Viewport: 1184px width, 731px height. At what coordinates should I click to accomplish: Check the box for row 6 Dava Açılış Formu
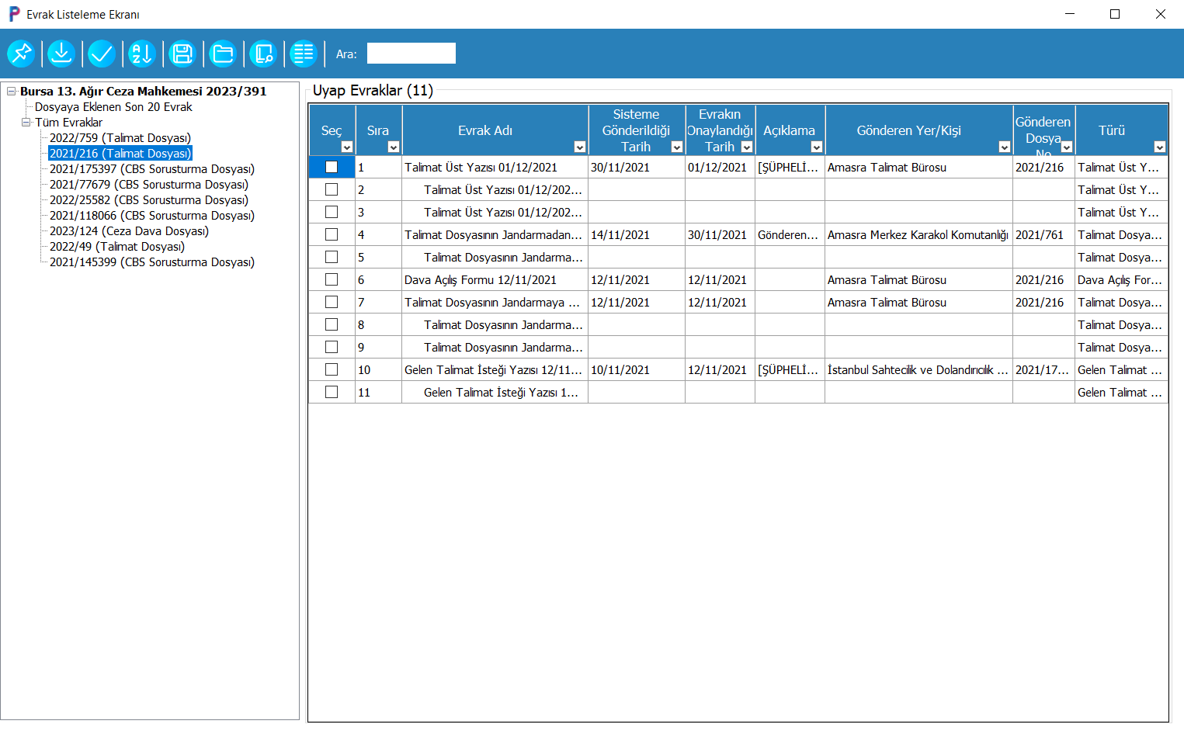coord(332,279)
